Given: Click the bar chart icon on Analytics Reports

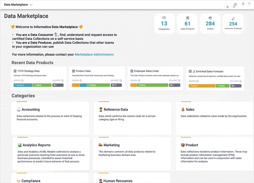Looking at the screenshot, I should tap(20, 145).
